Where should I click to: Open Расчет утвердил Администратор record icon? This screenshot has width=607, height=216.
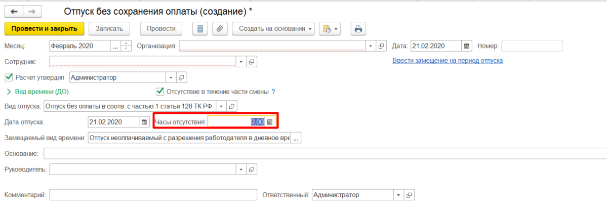pyautogui.click(x=182, y=77)
